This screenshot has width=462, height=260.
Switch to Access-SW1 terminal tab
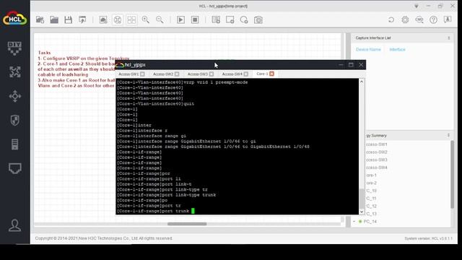coord(128,74)
